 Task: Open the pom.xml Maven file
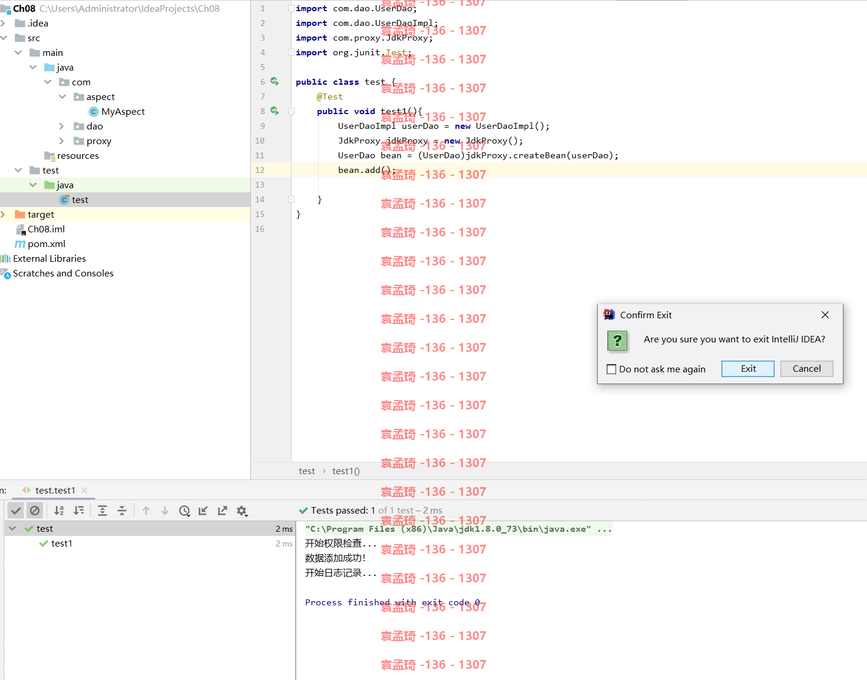[x=46, y=244]
